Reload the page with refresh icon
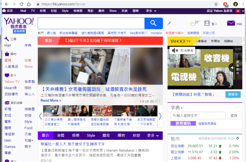The height and width of the screenshot is (162, 246). [21, 4]
